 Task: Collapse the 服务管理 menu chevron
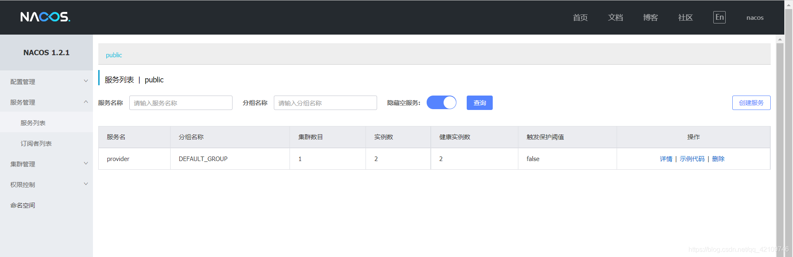pyautogui.click(x=86, y=102)
